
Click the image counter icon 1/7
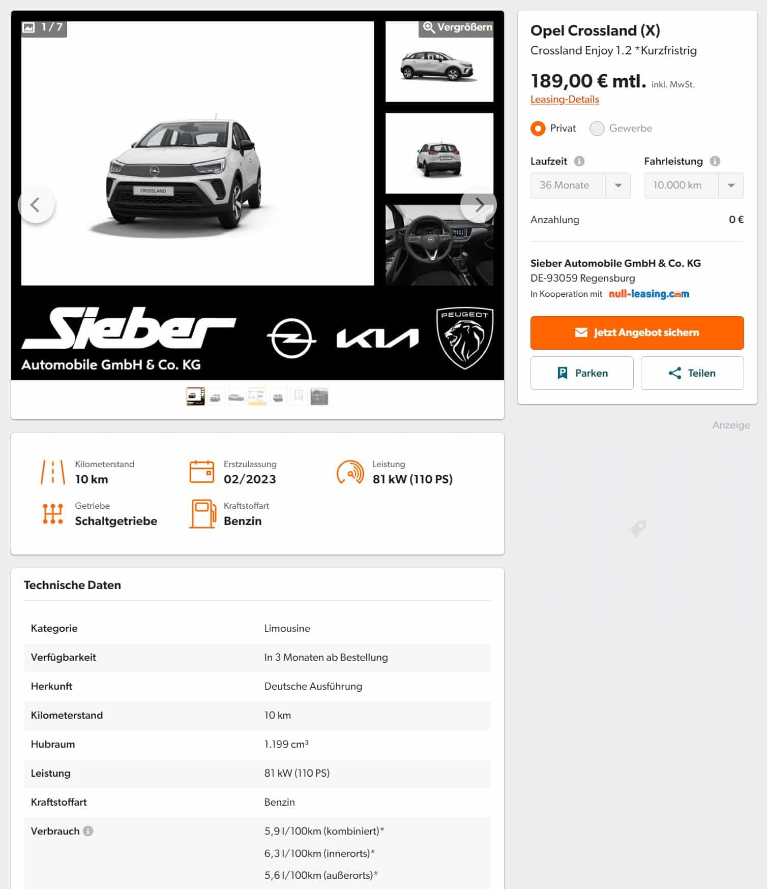pos(28,27)
